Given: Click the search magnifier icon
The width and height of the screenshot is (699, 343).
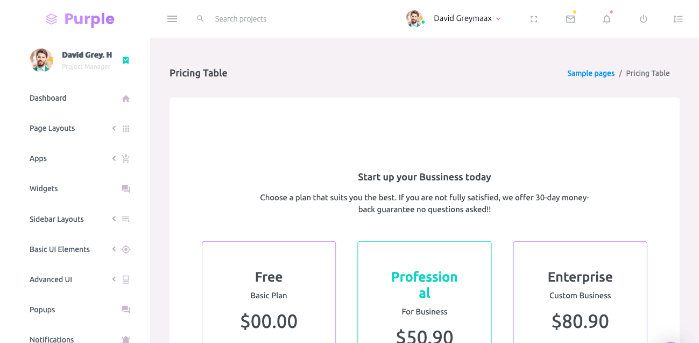Looking at the screenshot, I should [x=200, y=19].
